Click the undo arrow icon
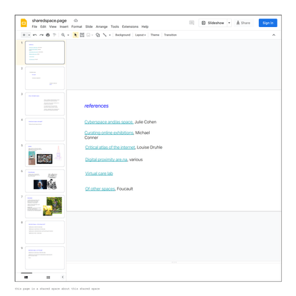Viewport: 296px width, 296px height. point(35,35)
